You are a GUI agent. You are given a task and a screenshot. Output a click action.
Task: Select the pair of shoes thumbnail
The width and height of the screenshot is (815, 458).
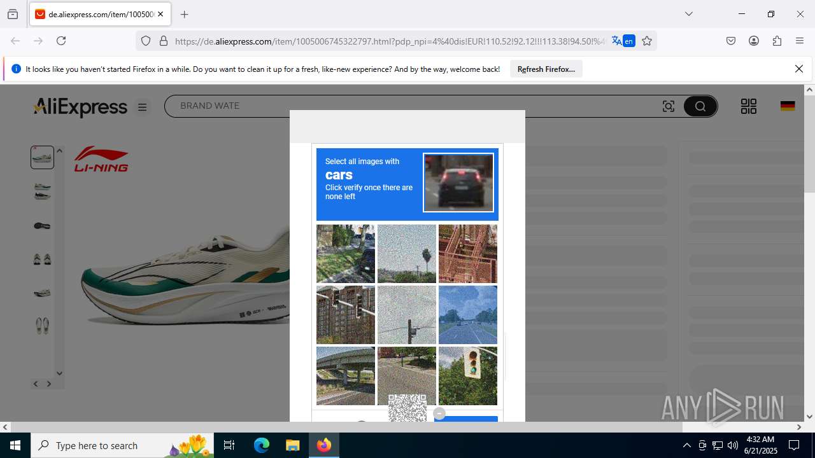click(x=43, y=259)
